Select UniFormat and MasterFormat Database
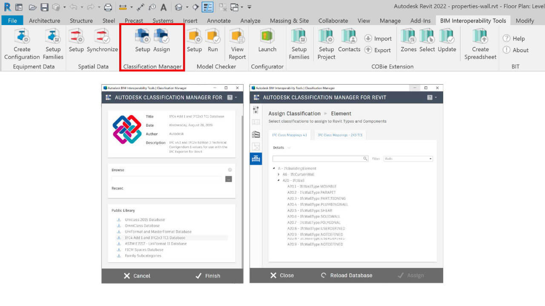Image resolution: width=545 pixels, height=306 pixels. tap(158, 232)
